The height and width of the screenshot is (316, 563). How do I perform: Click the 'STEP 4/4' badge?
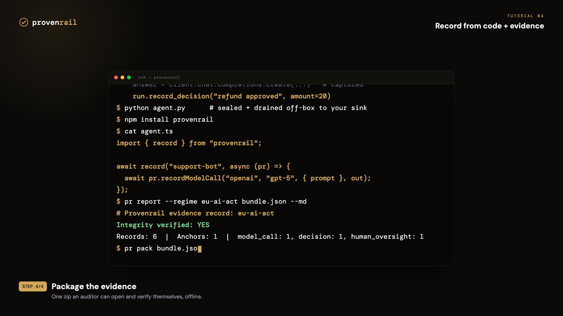(33, 286)
